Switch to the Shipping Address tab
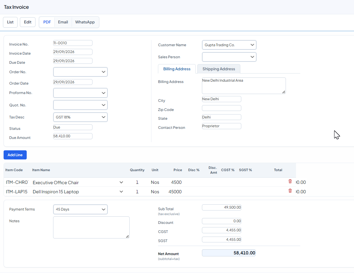The width and height of the screenshot is (354, 273). click(219, 69)
